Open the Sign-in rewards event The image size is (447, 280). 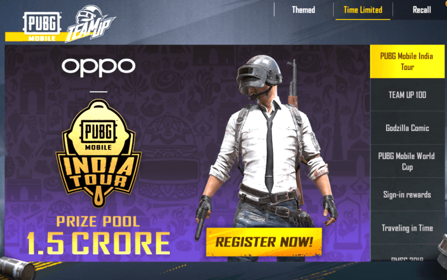(x=407, y=195)
